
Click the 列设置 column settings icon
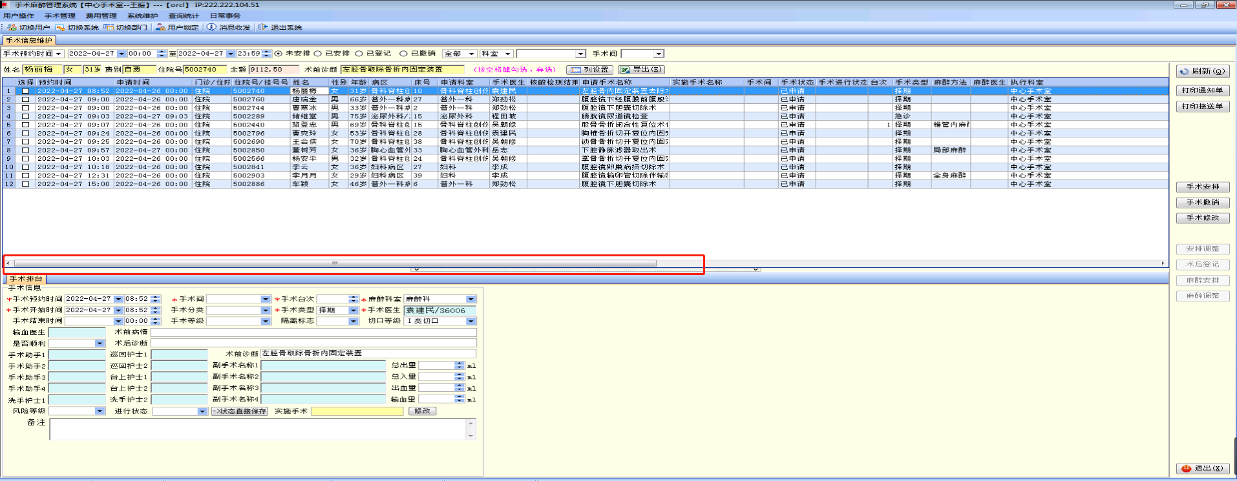coord(575,70)
